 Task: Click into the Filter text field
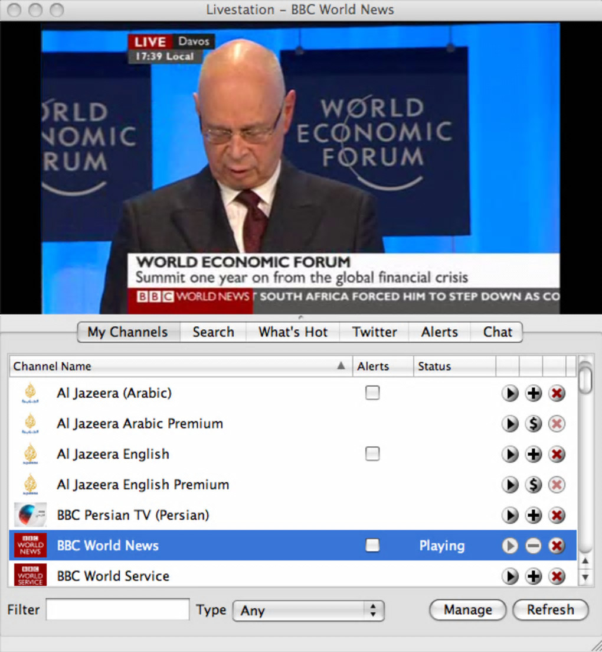tap(117, 609)
